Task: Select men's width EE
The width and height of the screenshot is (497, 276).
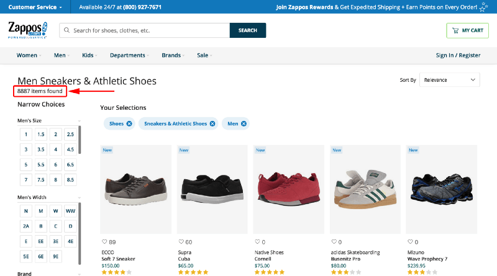Action: [x=41, y=241]
